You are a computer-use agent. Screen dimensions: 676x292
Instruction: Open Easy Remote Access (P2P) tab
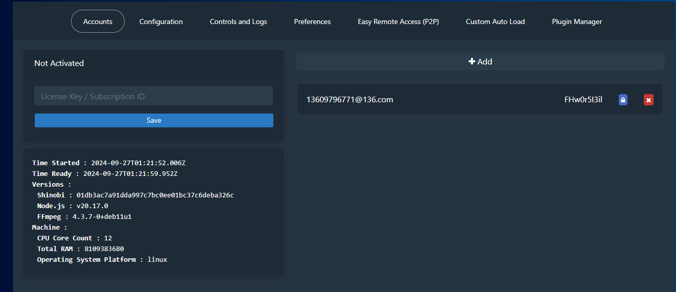(x=398, y=21)
